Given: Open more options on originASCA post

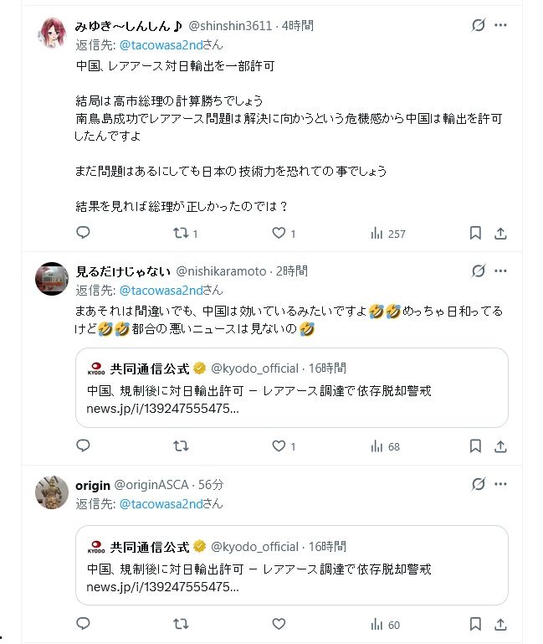Looking at the screenshot, I should click(x=500, y=485).
